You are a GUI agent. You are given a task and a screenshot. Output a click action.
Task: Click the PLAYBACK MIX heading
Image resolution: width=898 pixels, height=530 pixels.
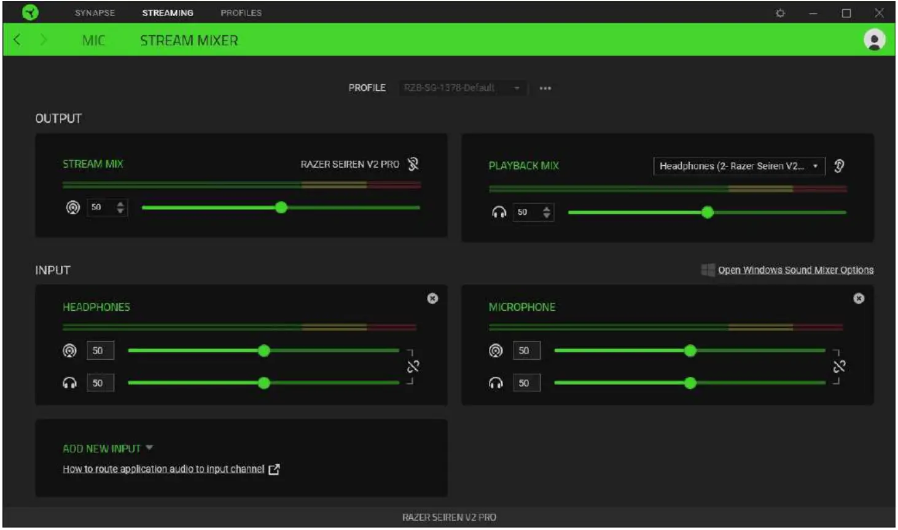(x=524, y=166)
